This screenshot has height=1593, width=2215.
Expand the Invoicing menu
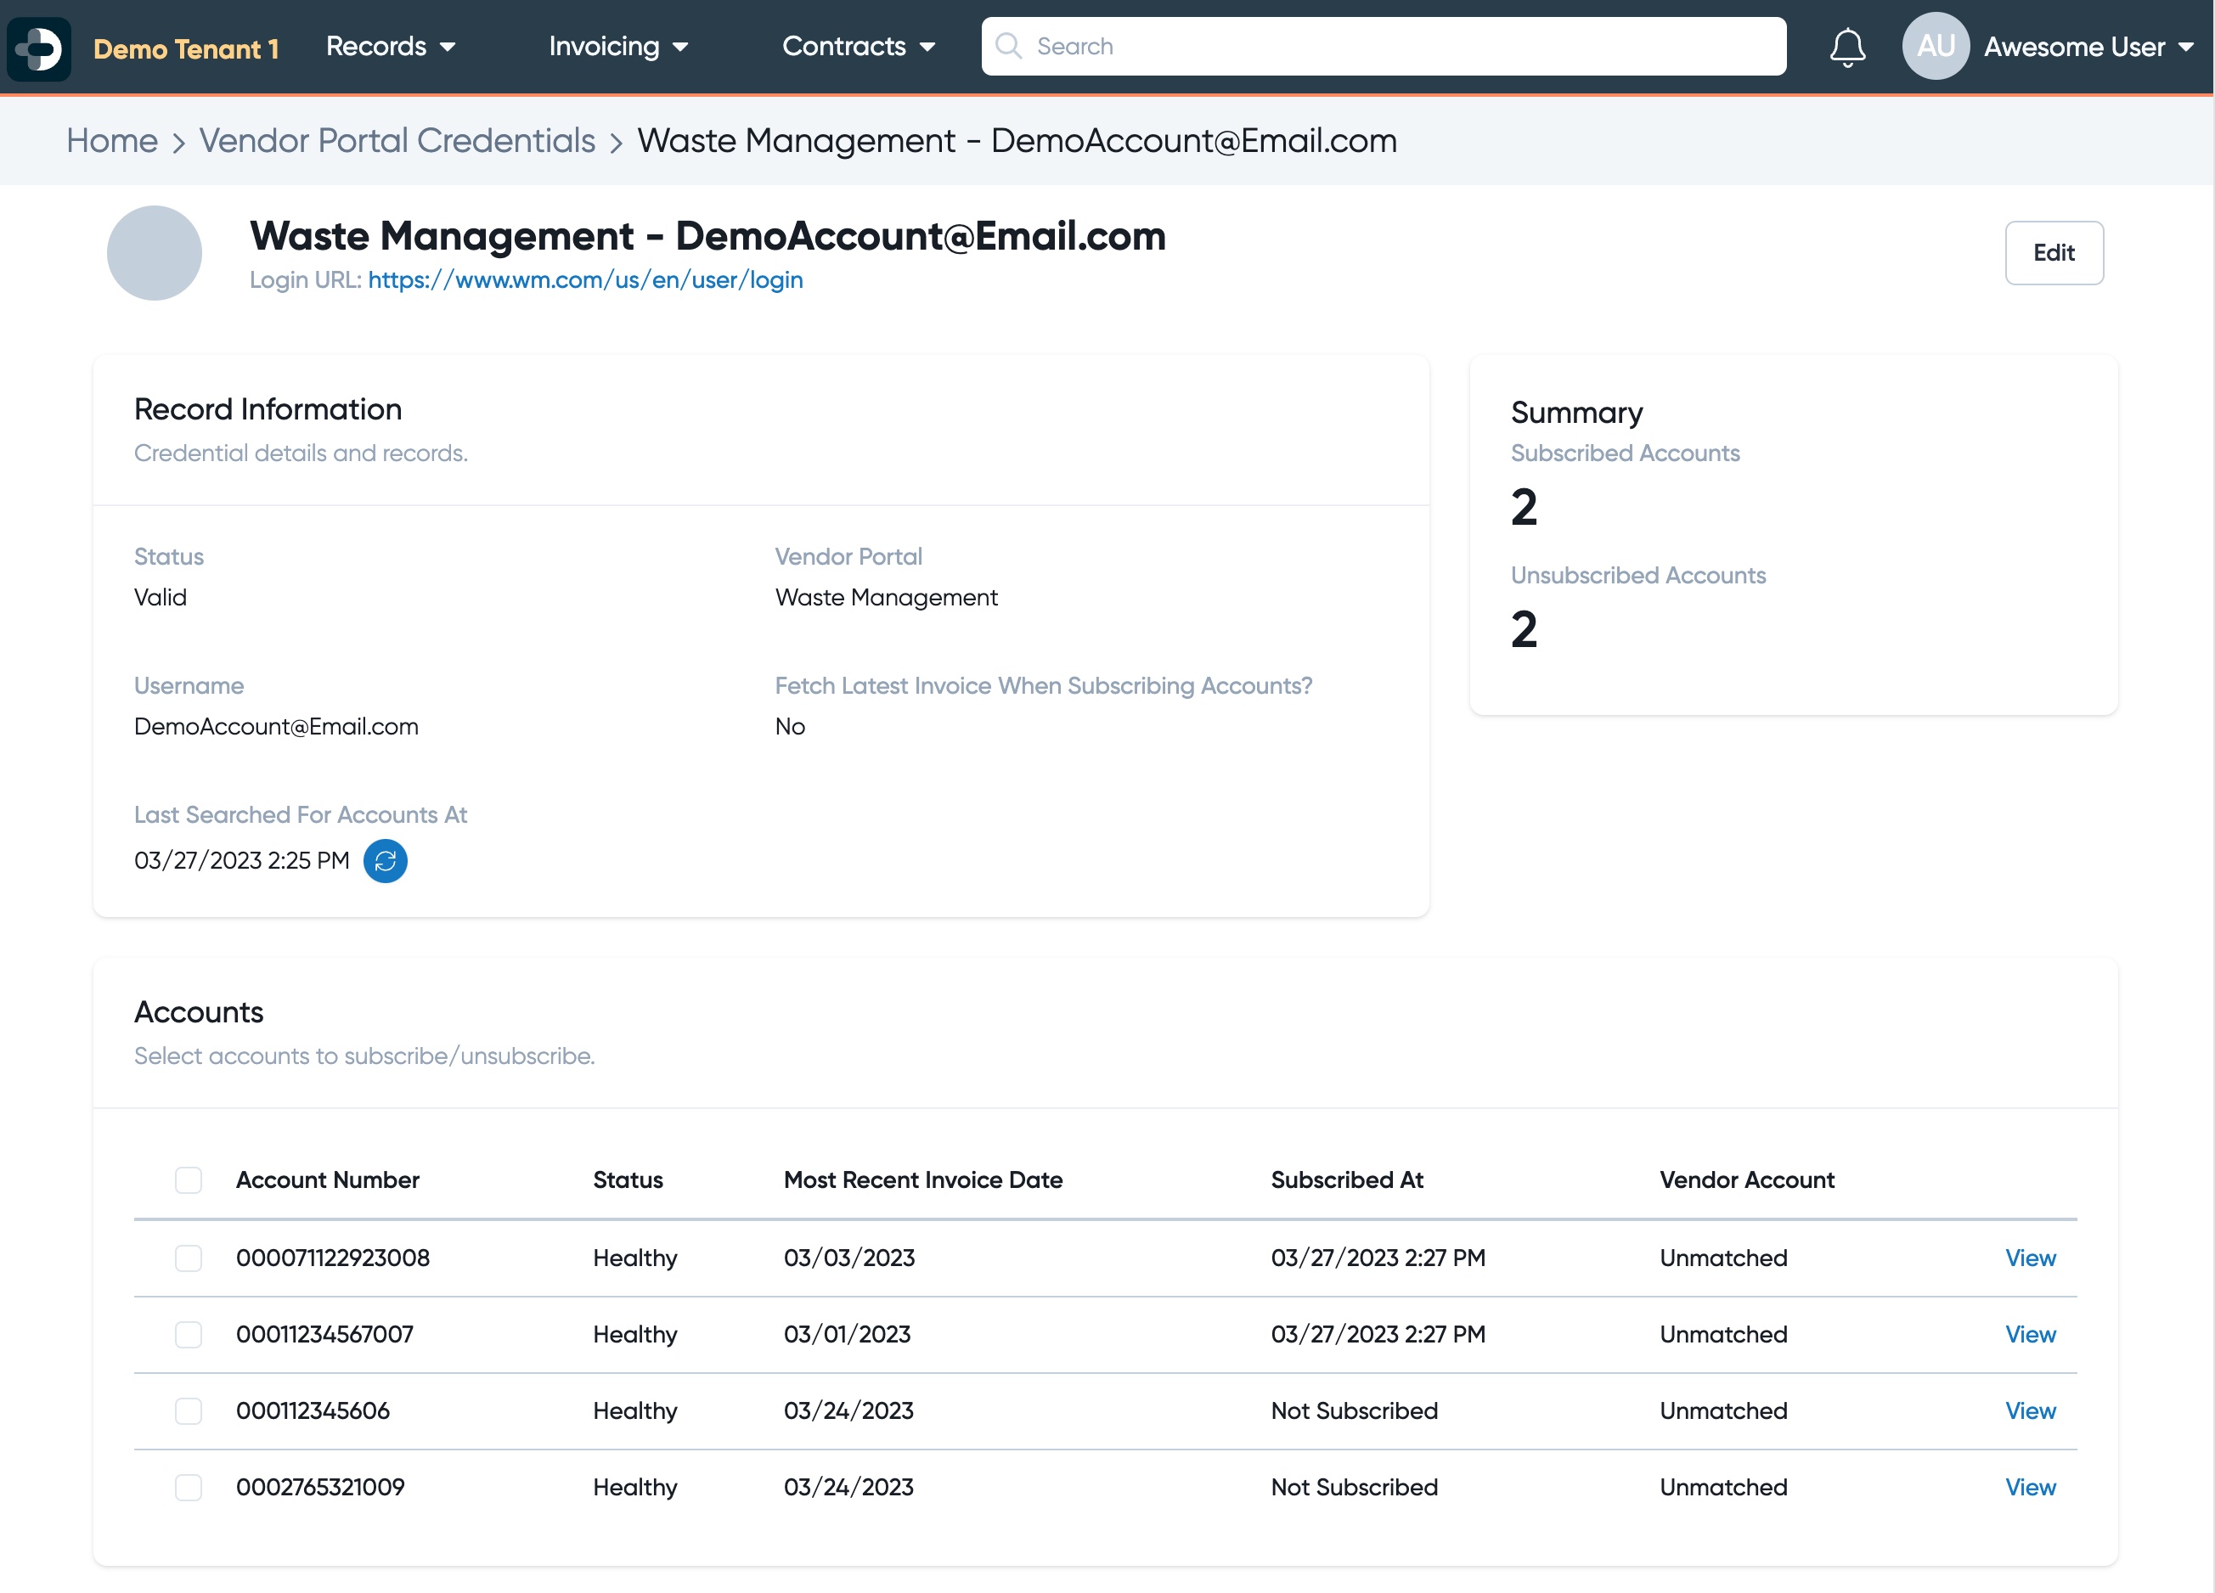618,46
